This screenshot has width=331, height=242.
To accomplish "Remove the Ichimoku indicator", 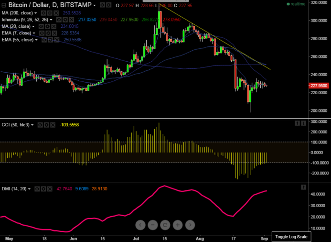I will pos(71,20).
